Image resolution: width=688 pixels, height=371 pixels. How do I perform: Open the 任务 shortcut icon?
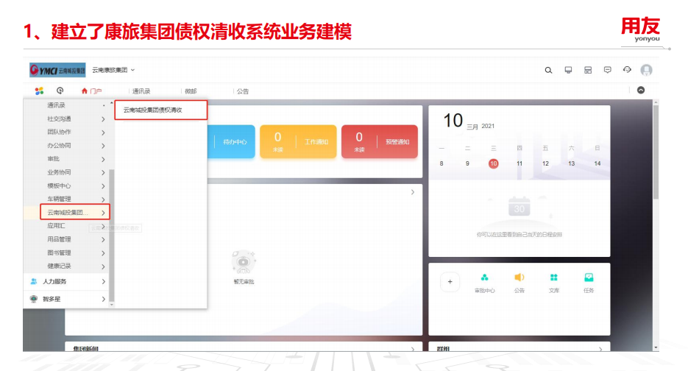point(589,278)
